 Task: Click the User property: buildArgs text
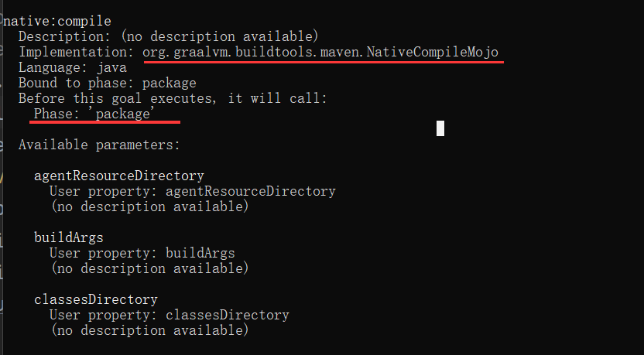142,253
